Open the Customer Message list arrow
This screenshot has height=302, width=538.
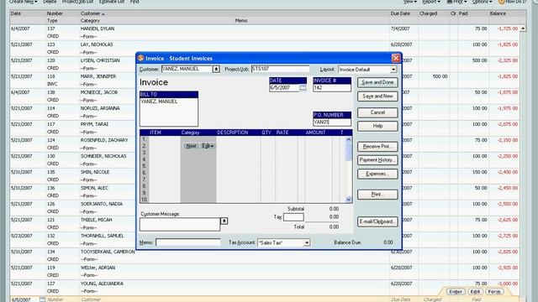pyautogui.click(x=224, y=221)
